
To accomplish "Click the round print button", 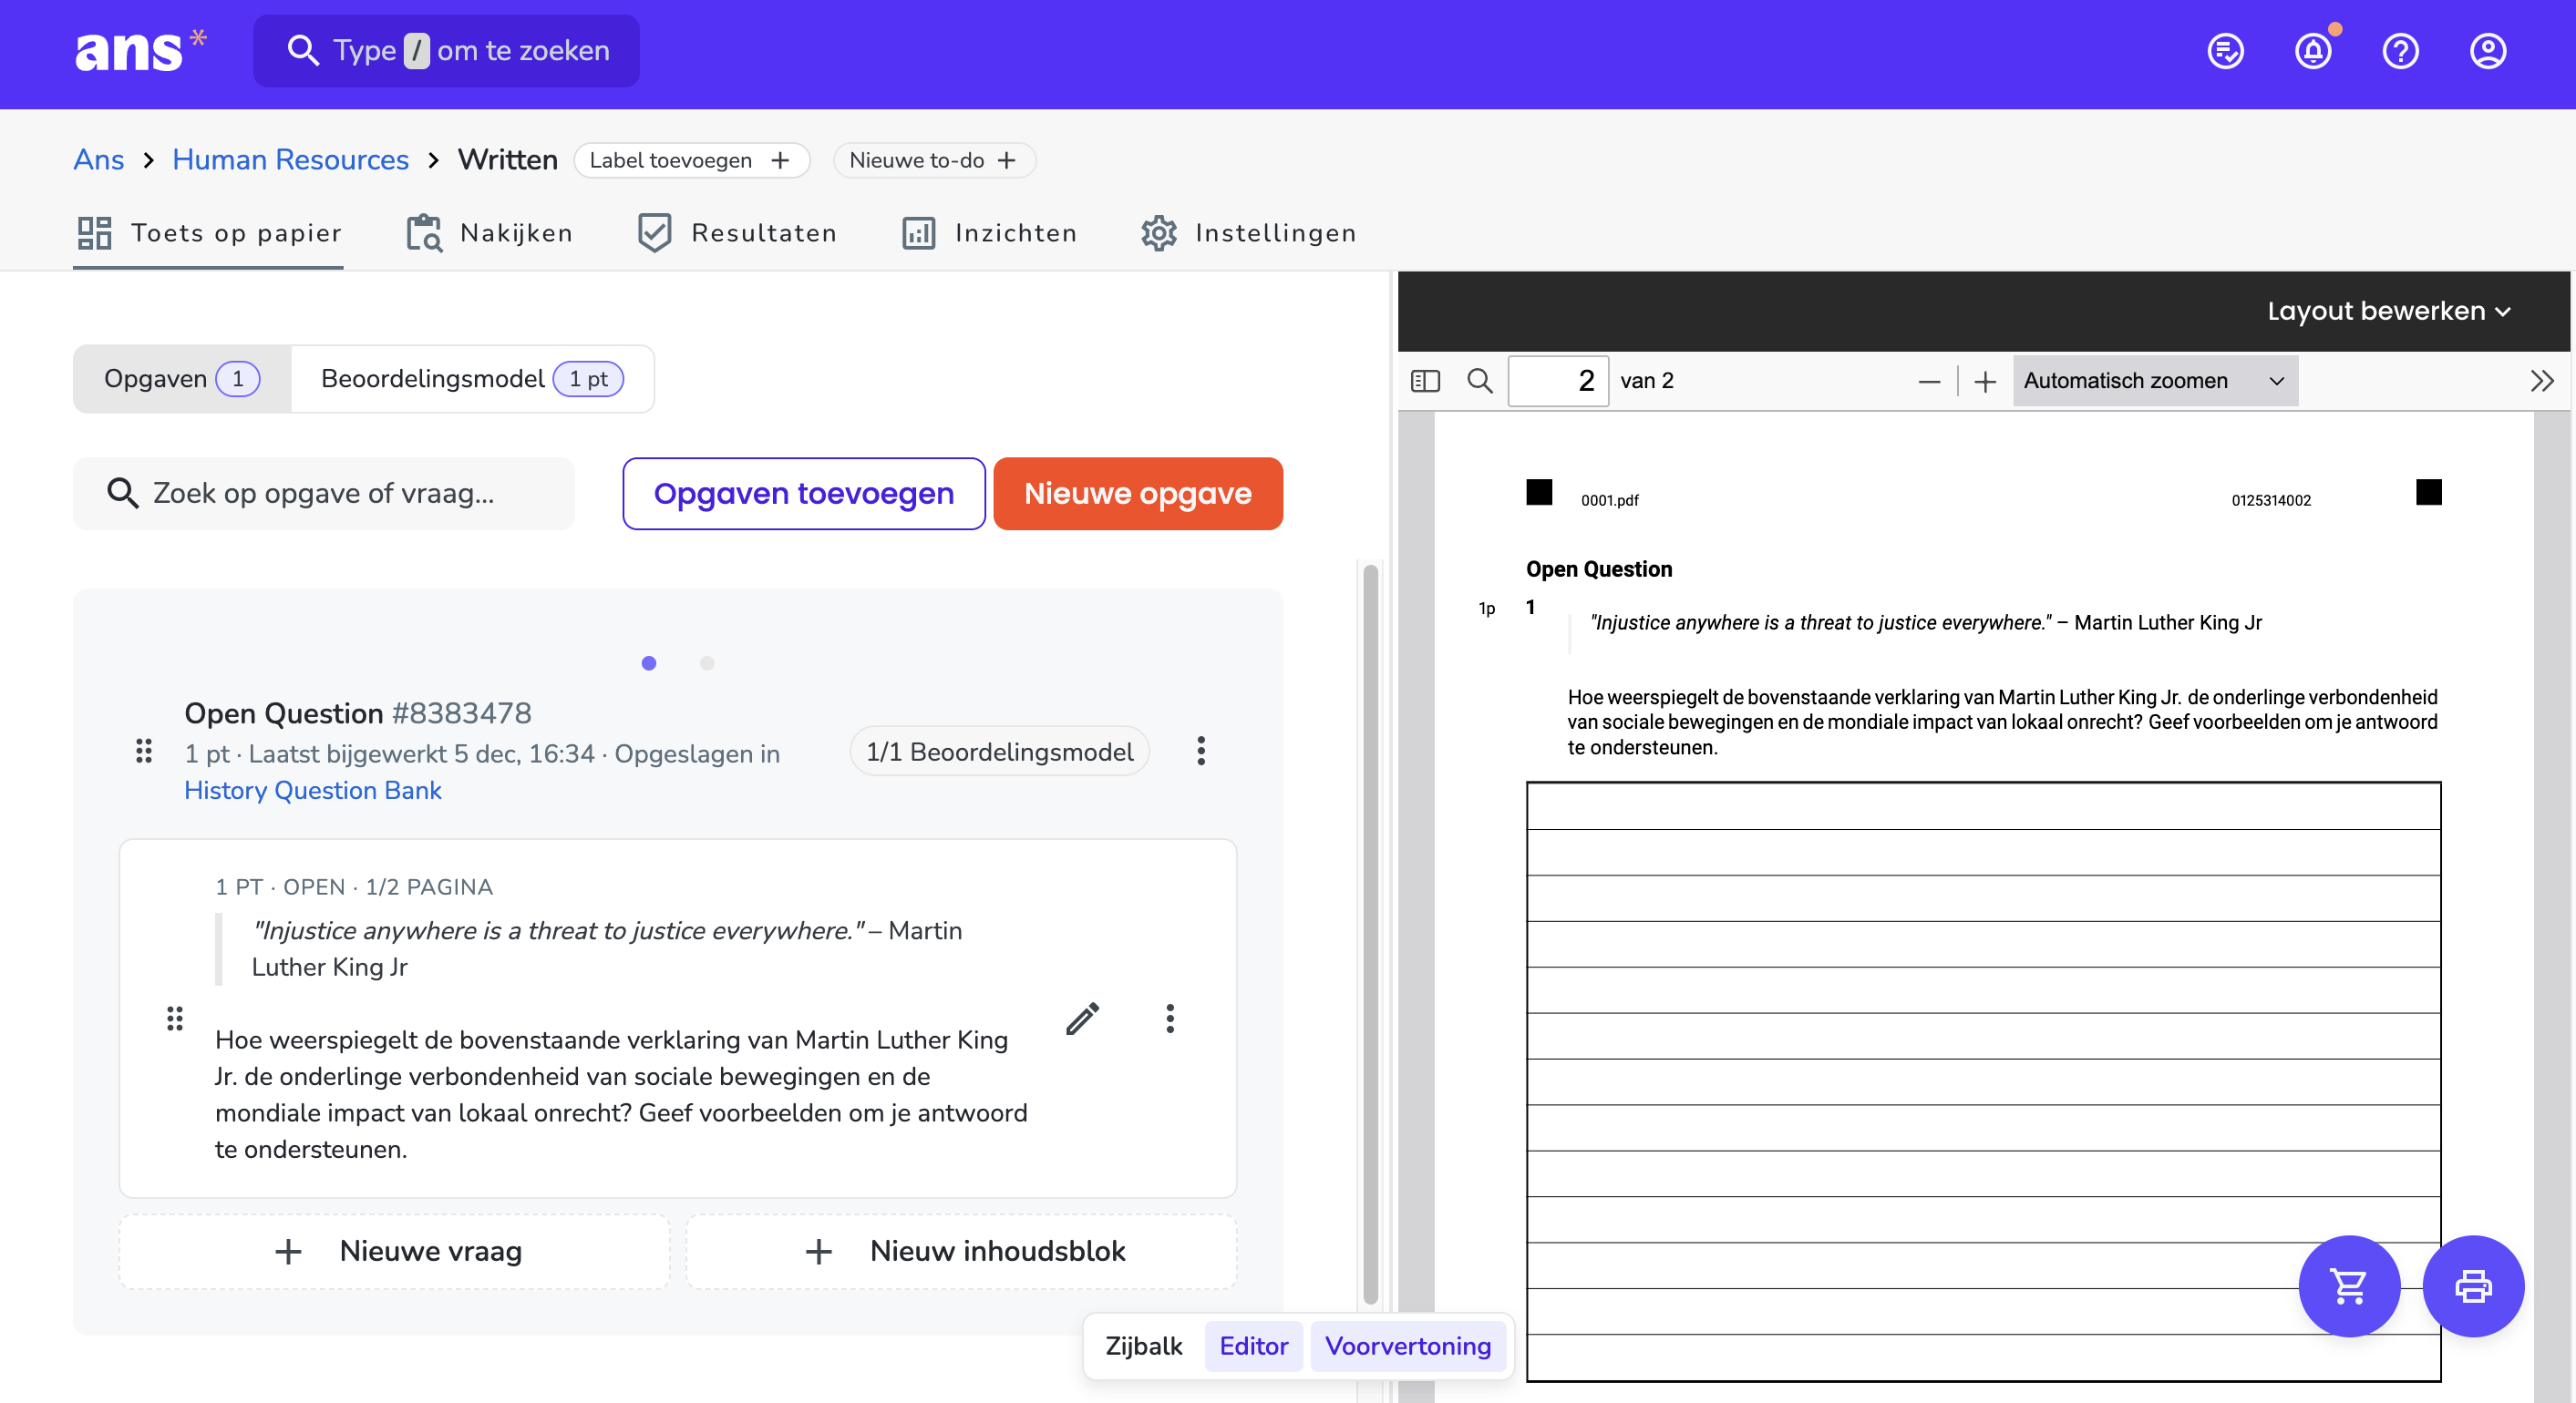I will point(2472,1285).
